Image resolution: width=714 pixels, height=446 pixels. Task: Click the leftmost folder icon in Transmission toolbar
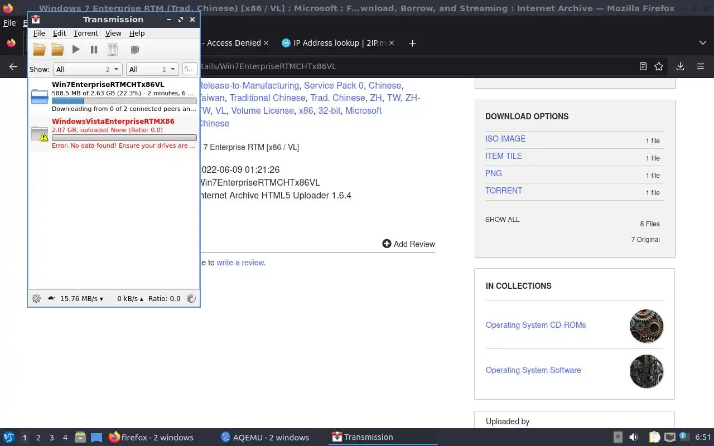click(x=39, y=50)
